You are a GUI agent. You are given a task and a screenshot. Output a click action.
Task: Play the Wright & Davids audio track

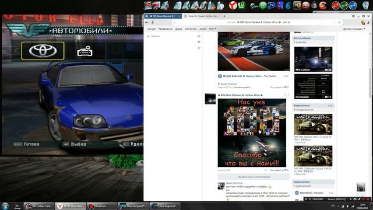click(x=220, y=76)
